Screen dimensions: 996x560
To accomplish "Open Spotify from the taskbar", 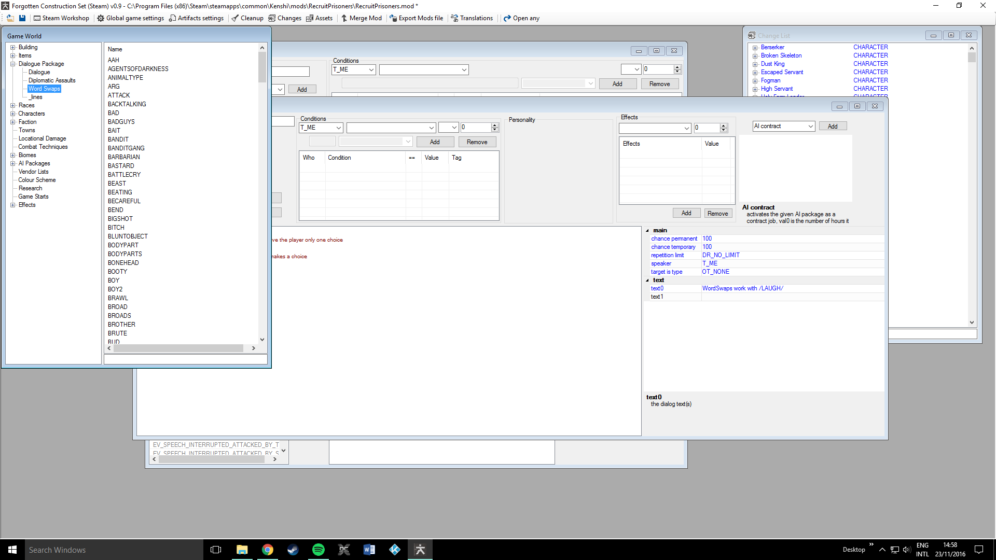I will [x=318, y=550].
